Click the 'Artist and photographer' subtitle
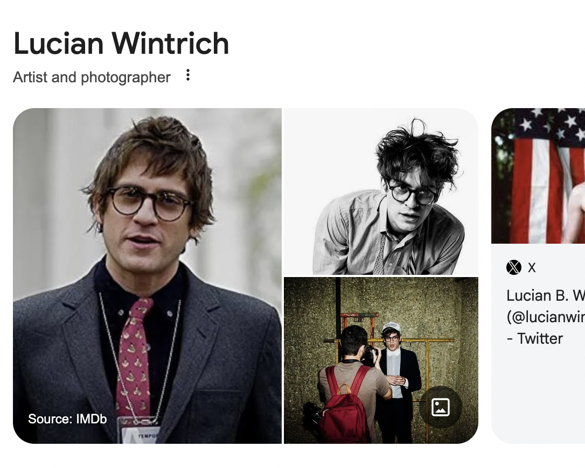 [92, 77]
